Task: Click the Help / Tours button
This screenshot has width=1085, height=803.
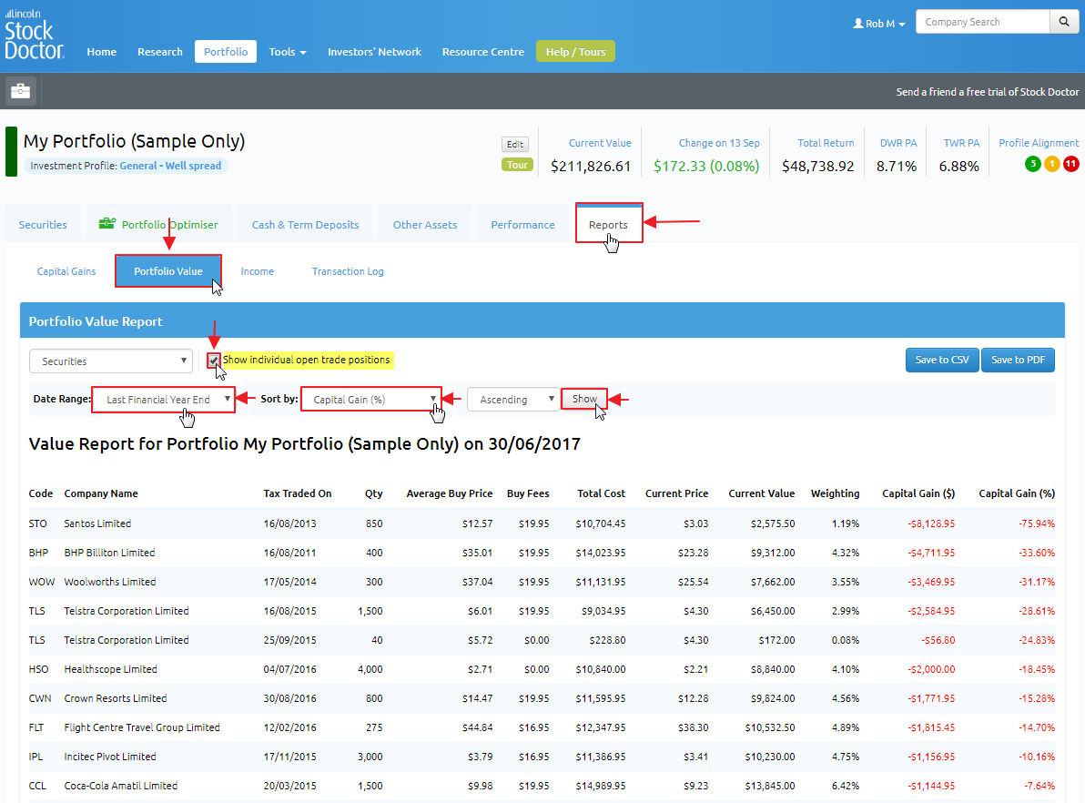Action: point(575,52)
